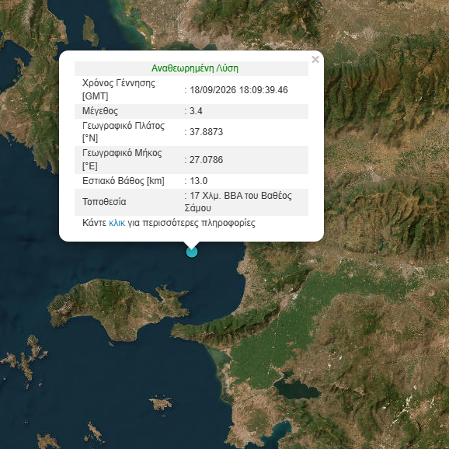449x449 pixels.
Task: Select the longitude value 27.0786
Action: pyautogui.click(x=206, y=160)
